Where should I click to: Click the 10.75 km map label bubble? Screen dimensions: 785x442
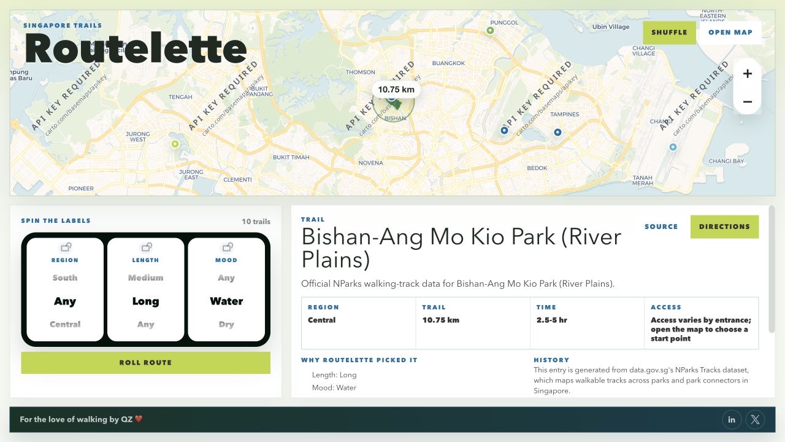coord(396,90)
